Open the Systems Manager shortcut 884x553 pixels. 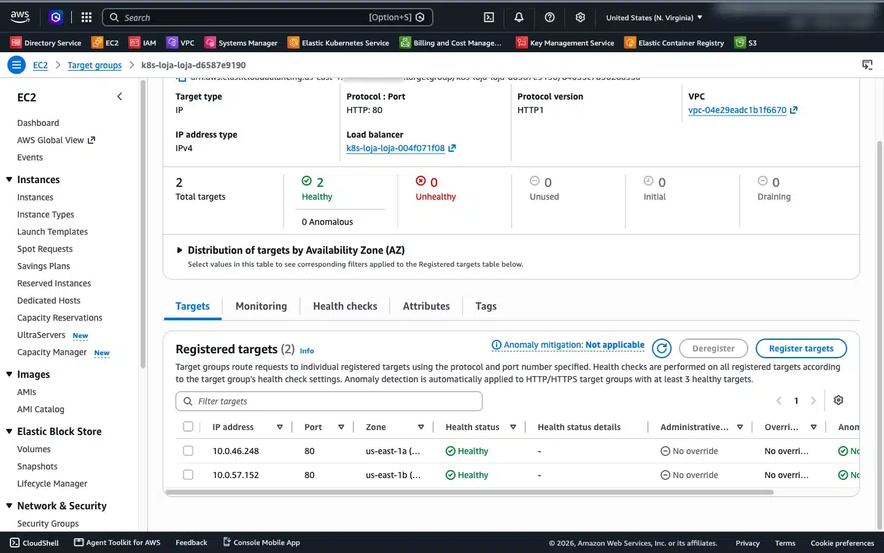pos(241,42)
